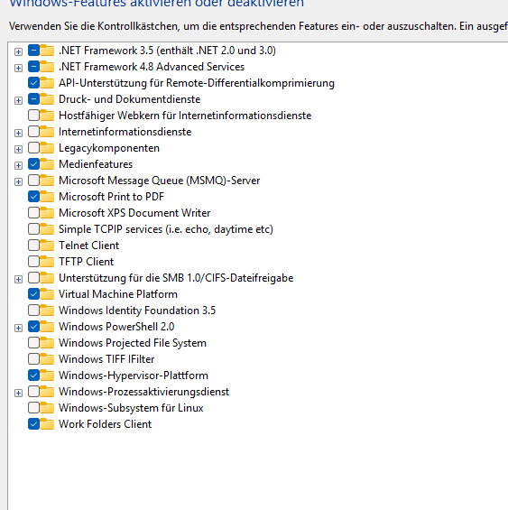Expand the Windows PowerShell 2.0 node

(19, 329)
